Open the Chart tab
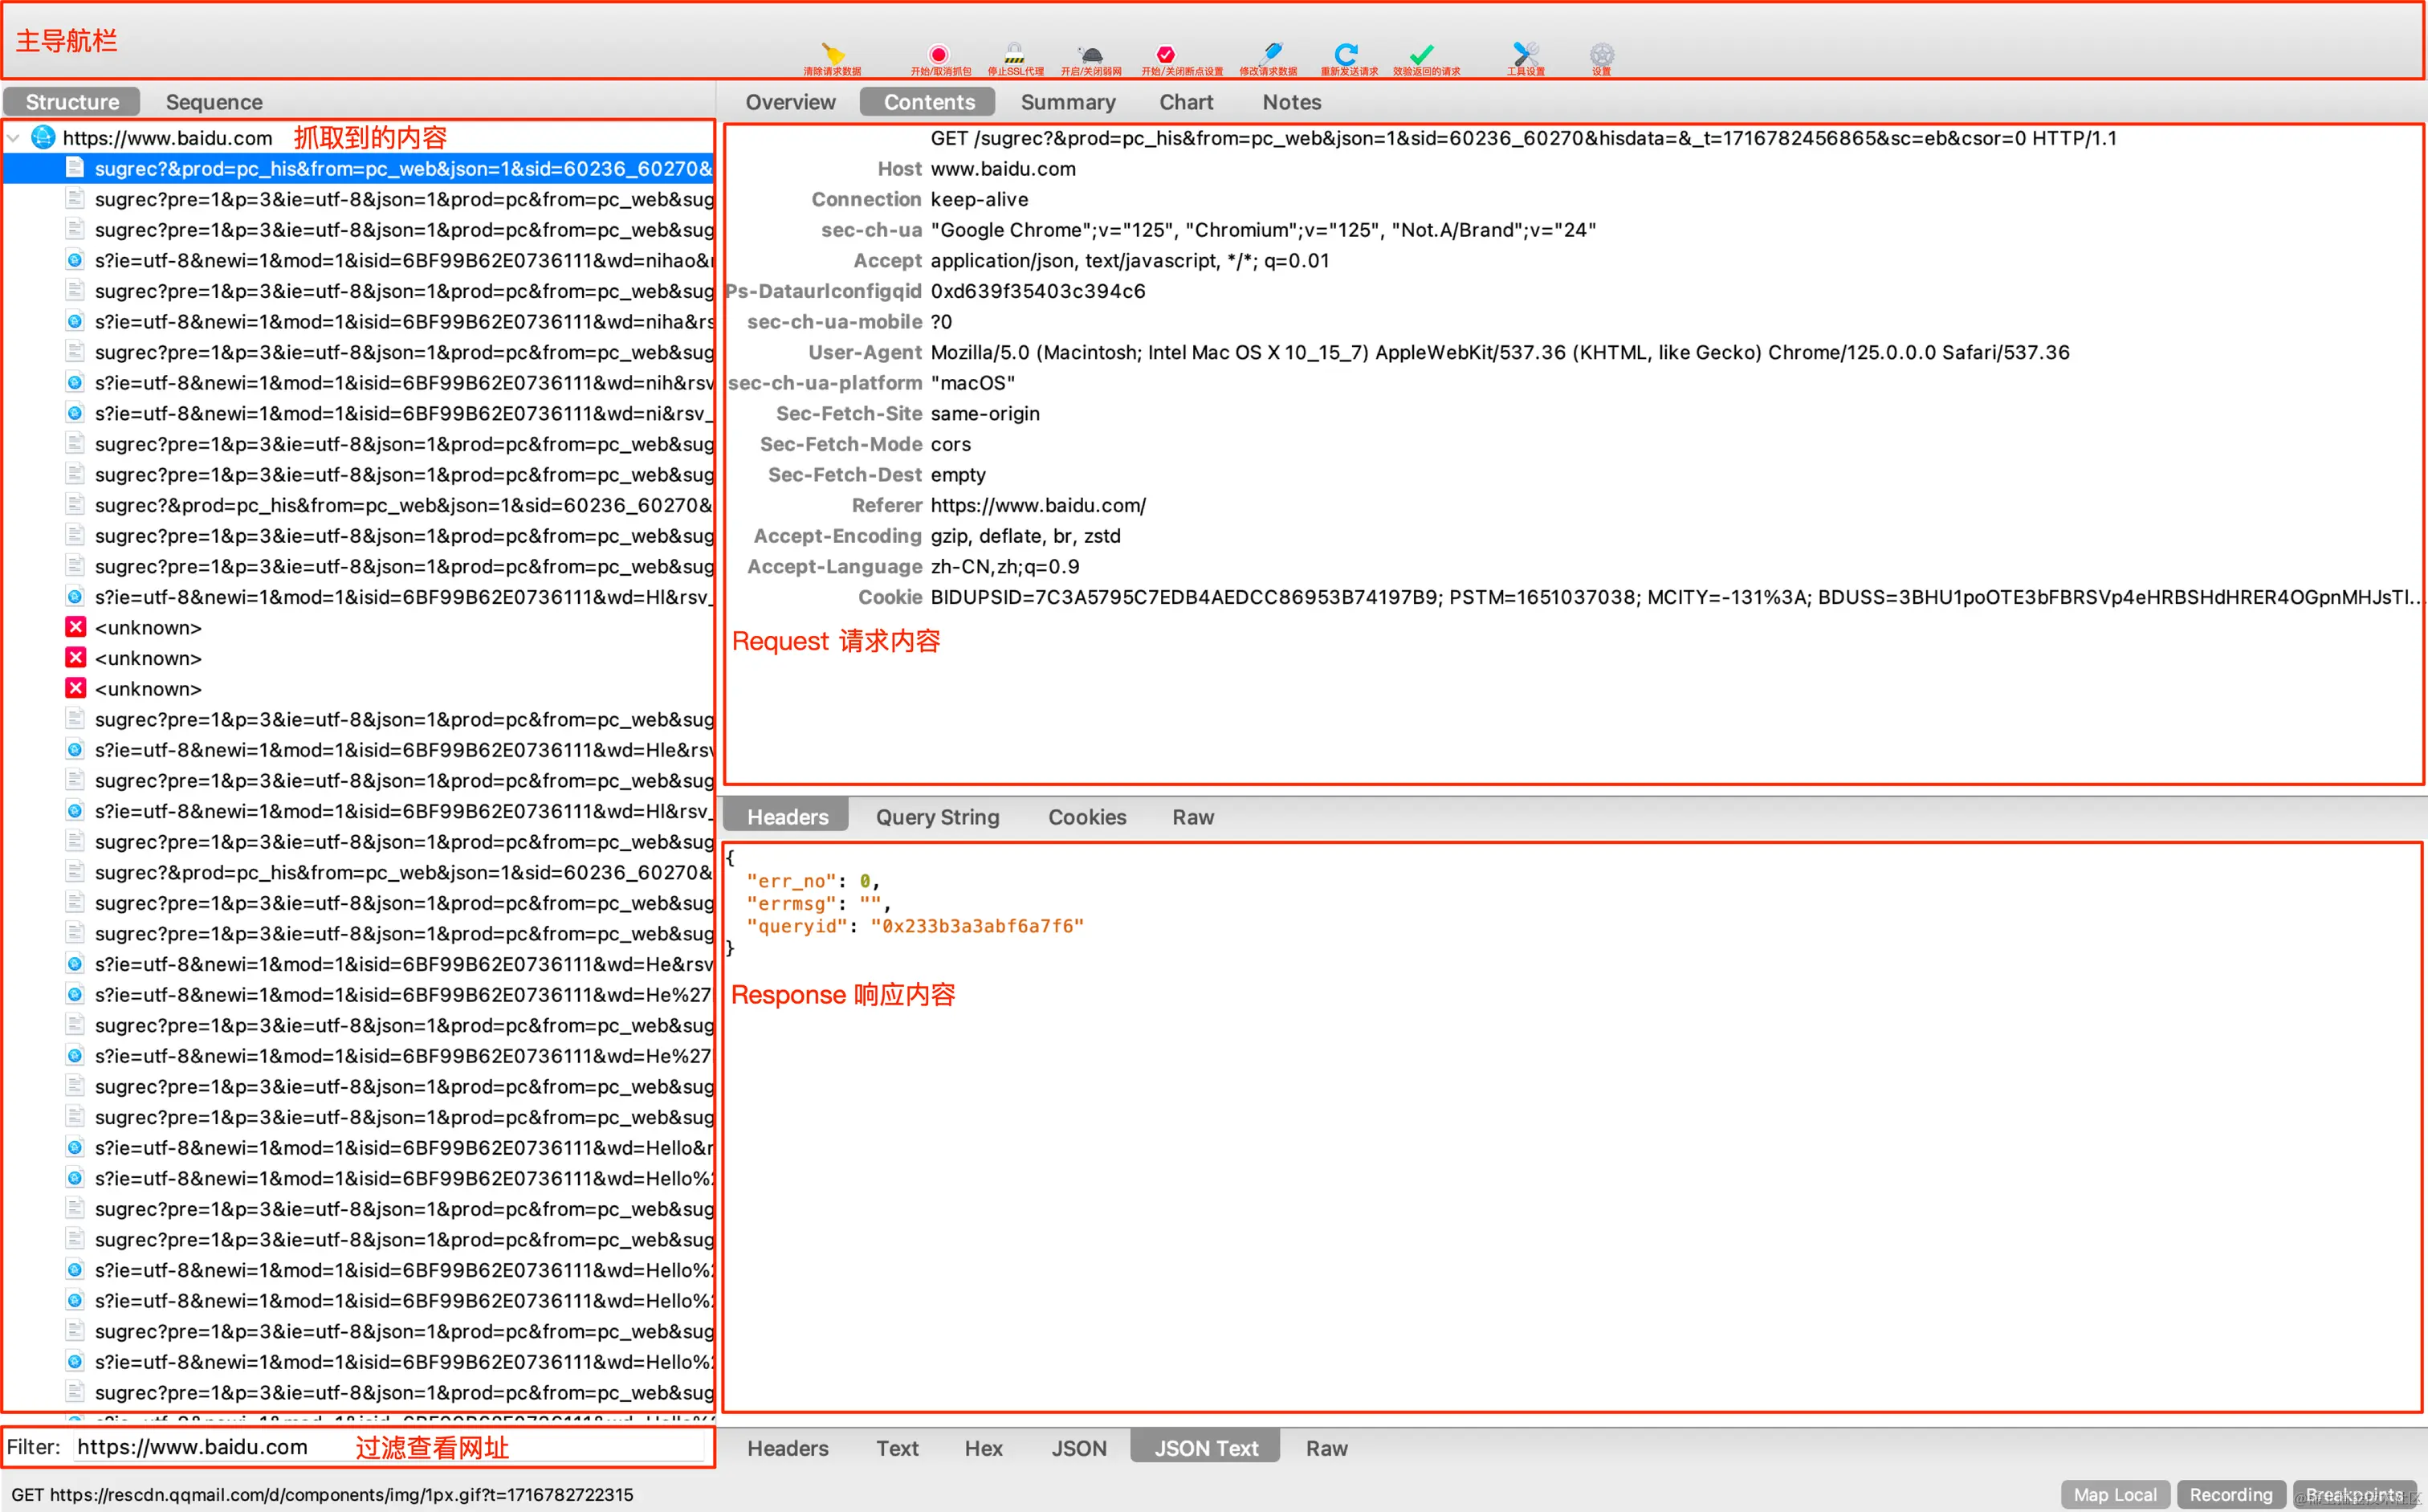 1186,102
